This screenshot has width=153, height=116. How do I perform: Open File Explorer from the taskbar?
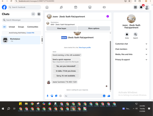[26, 104]
